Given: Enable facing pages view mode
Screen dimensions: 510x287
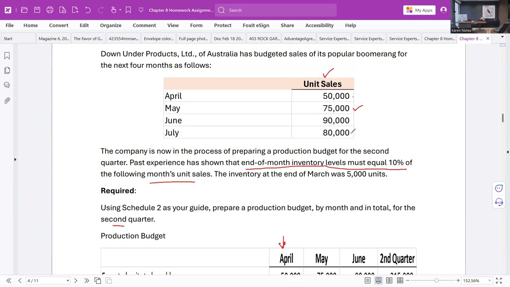Looking at the screenshot, I should tap(389, 281).
